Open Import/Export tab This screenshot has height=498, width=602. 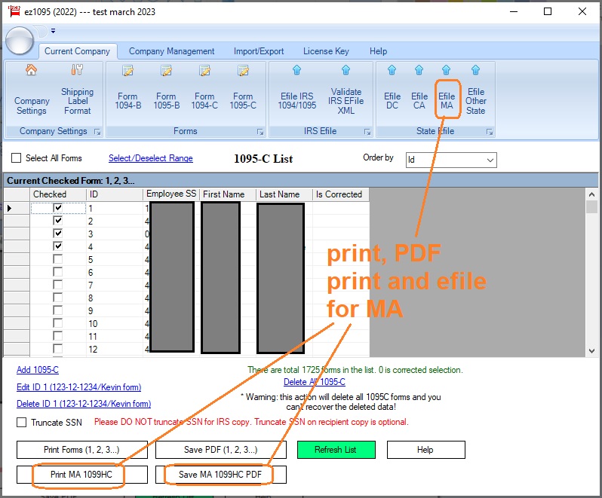coord(259,51)
